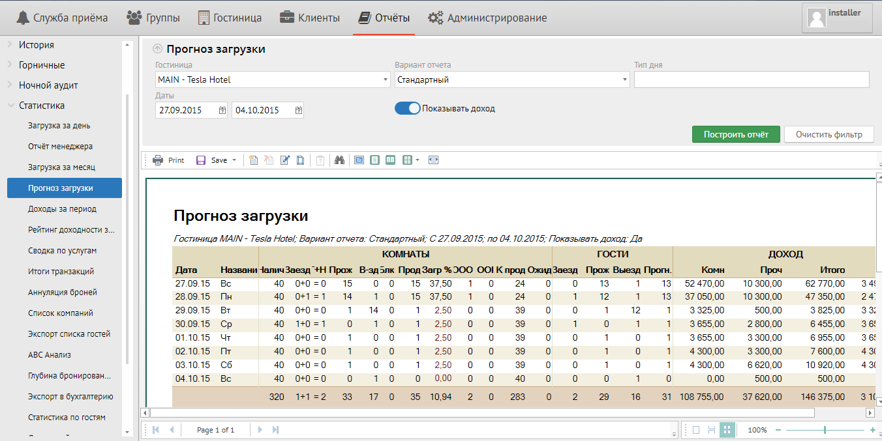882x441 pixels.
Task: Click the page width fit icon
Action: click(433, 160)
